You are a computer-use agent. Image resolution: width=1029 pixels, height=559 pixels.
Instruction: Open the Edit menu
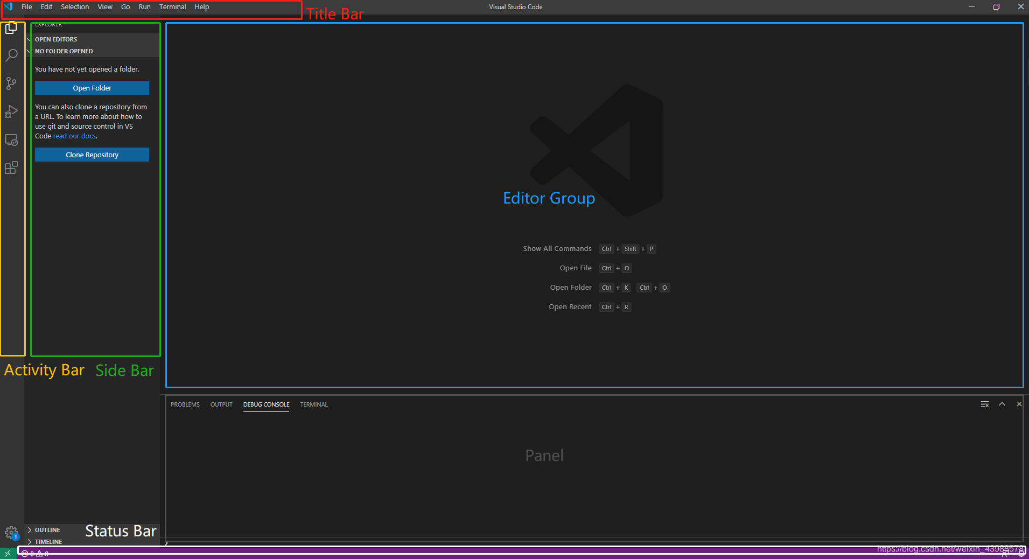click(x=46, y=7)
